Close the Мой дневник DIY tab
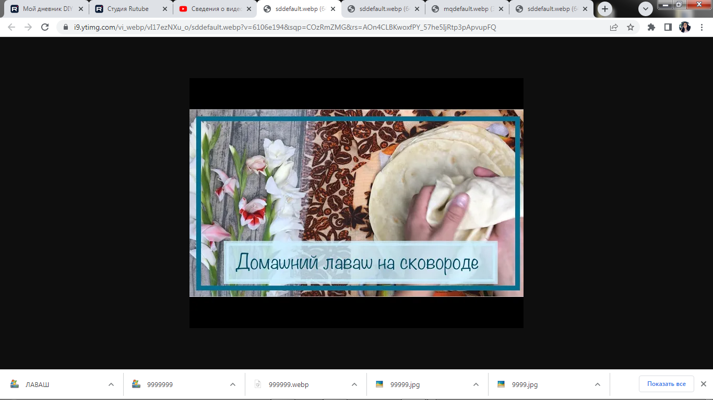The image size is (713, 400). 81,9
